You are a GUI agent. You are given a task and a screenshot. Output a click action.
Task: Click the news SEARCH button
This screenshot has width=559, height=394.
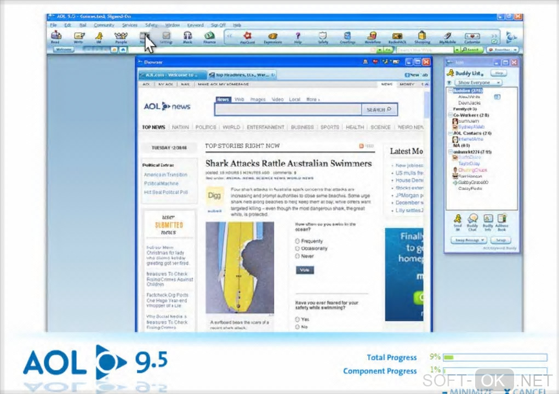[x=379, y=110]
